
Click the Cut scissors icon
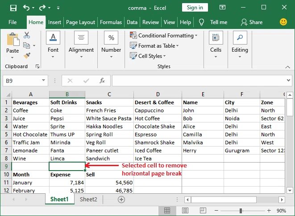[27, 35]
